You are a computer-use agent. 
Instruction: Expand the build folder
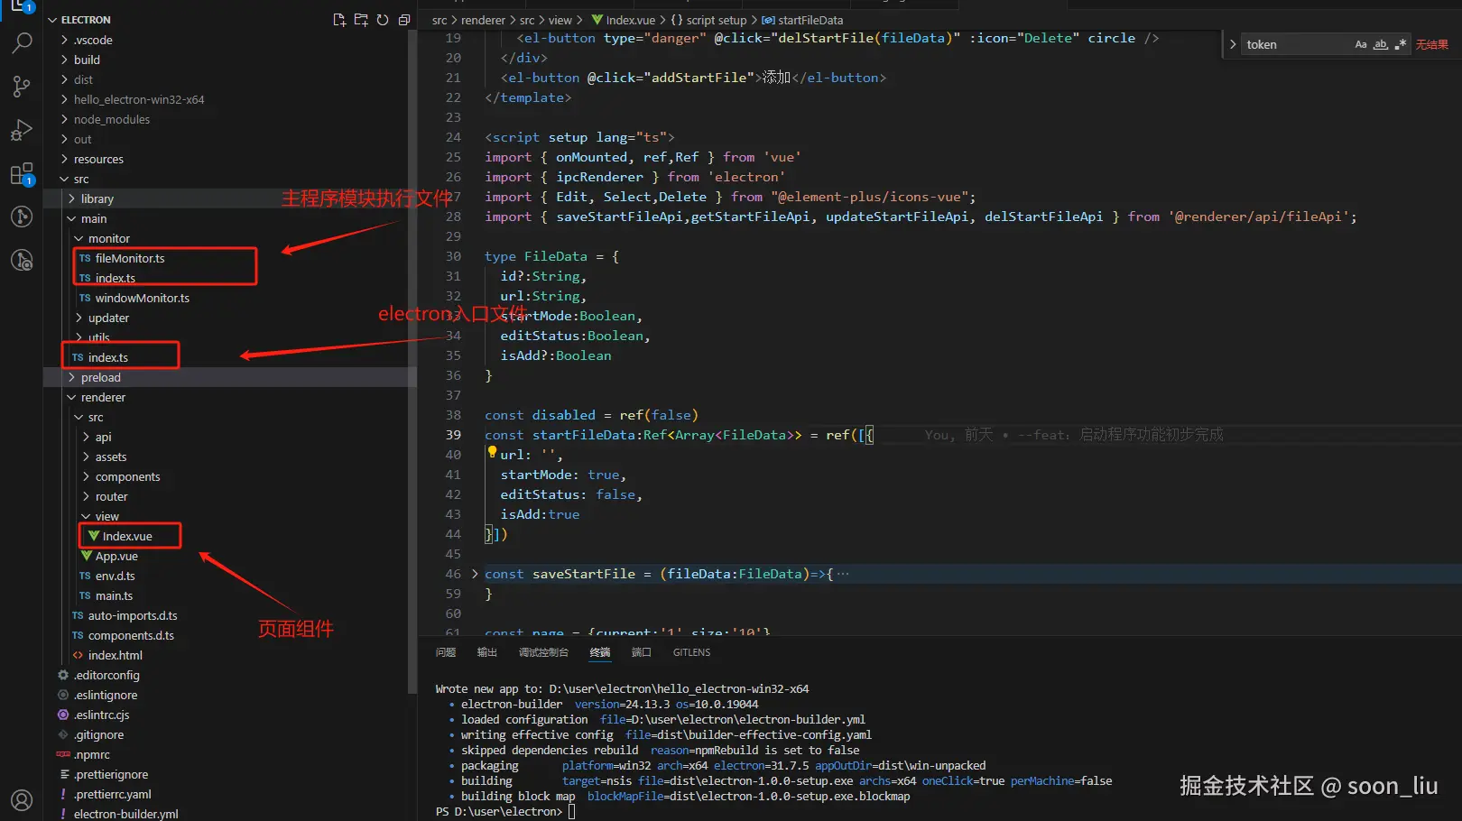pyautogui.click(x=65, y=60)
